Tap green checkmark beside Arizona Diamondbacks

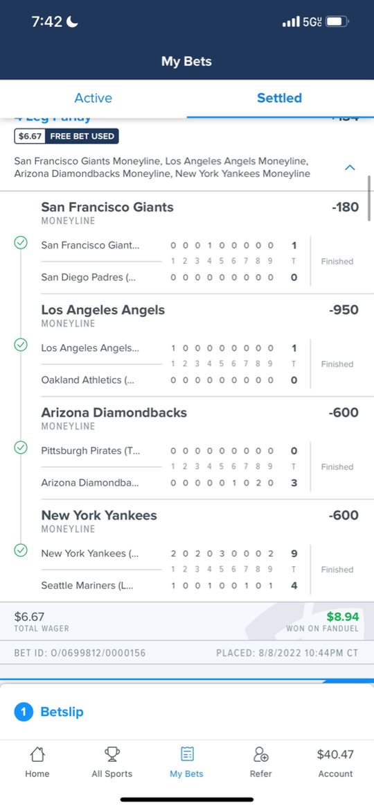click(x=21, y=448)
